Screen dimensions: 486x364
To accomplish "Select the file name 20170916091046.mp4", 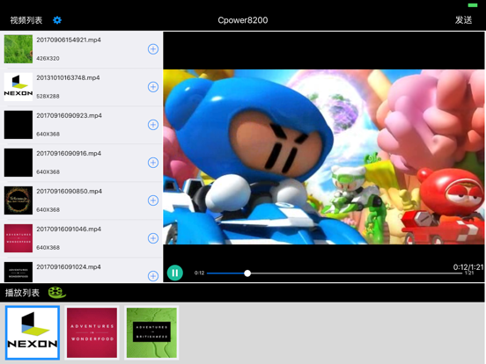I will click(x=69, y=229).
